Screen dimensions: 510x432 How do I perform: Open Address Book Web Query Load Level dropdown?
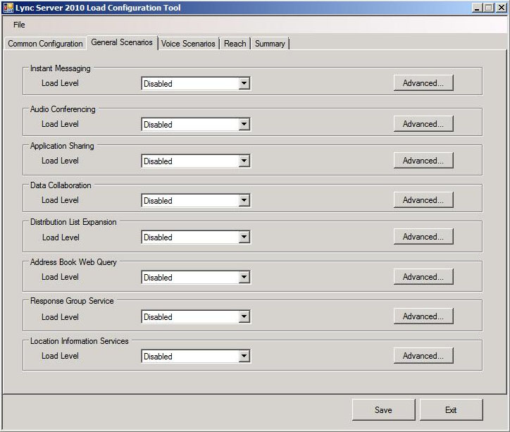click(x=196, y=278)
